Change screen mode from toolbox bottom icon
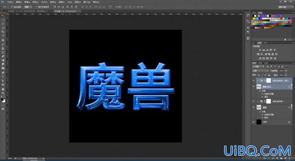The image size is (295, 161). 3,109
